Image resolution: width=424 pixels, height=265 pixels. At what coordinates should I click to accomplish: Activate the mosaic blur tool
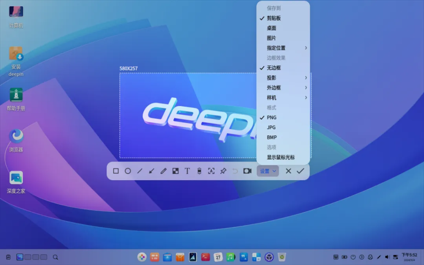(x=176, y=171)
